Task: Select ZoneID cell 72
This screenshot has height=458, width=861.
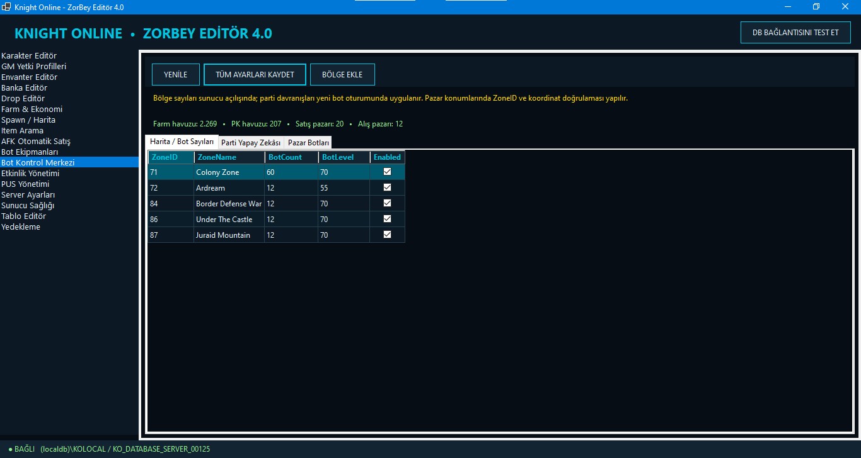Action: point(171,187)
